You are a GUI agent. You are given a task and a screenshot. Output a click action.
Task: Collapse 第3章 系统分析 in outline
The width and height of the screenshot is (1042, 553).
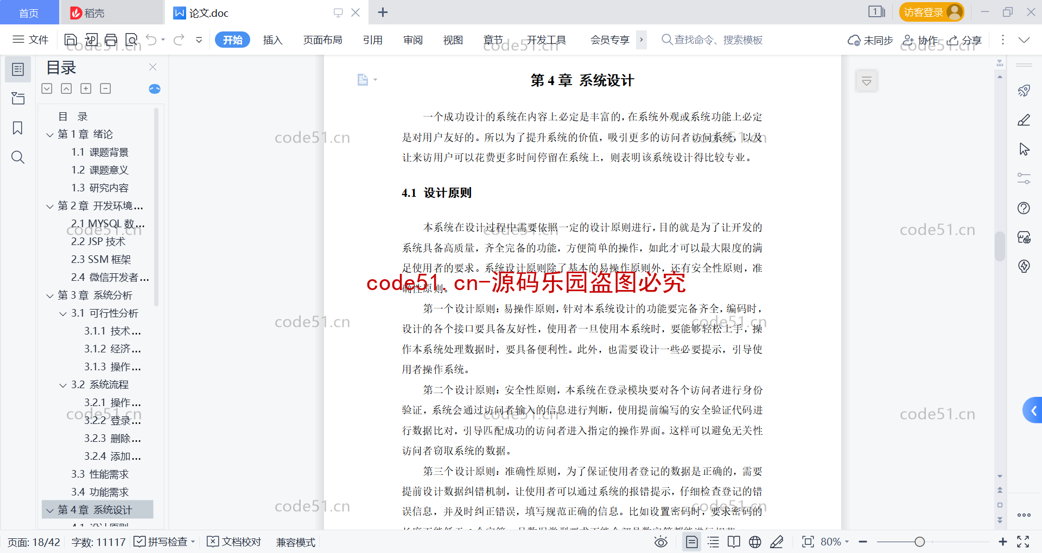[50, 295]
